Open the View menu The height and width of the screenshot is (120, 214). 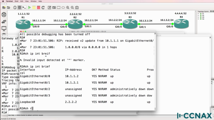click(27, 1)
